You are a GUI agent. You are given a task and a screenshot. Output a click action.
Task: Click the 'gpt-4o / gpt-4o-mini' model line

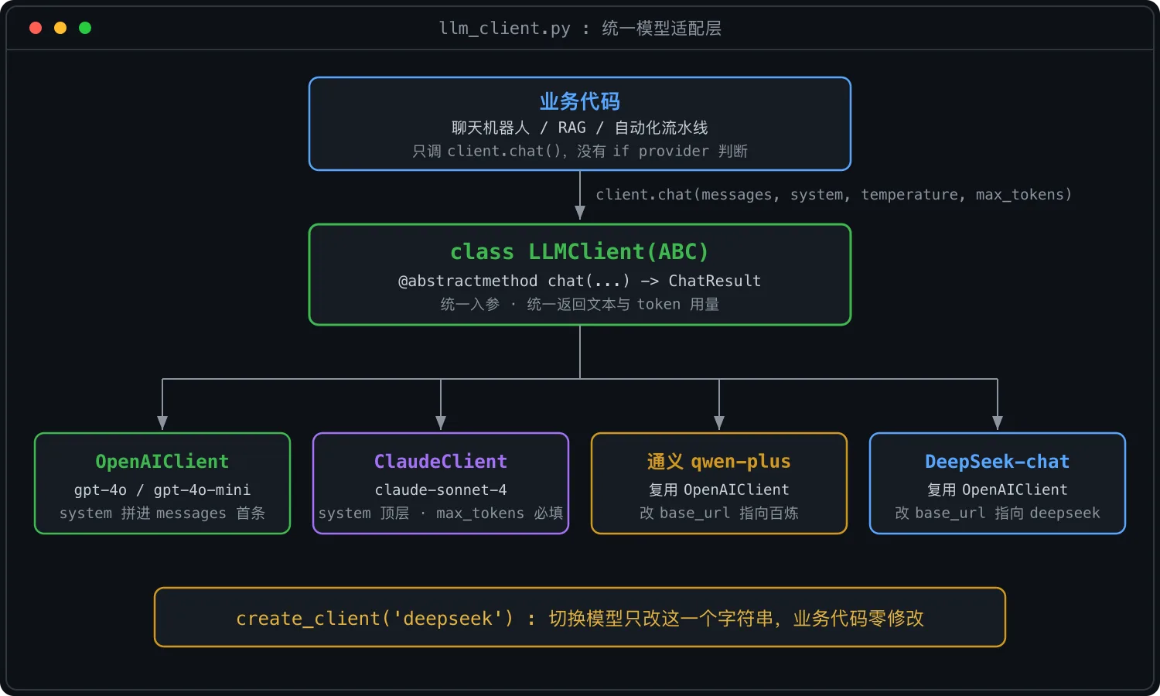[162, 490]
